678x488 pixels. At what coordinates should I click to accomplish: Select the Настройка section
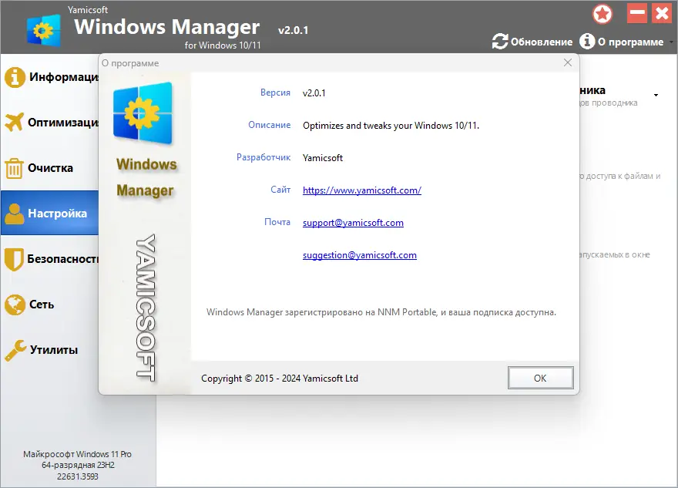pos(50,213)
